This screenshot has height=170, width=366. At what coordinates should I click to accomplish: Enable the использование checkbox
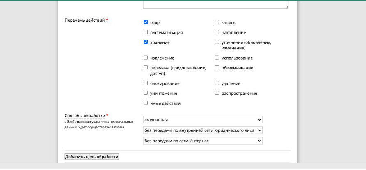(x=217, y=58)
